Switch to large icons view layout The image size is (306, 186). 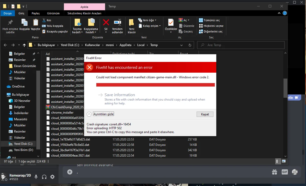pos(284,161)
